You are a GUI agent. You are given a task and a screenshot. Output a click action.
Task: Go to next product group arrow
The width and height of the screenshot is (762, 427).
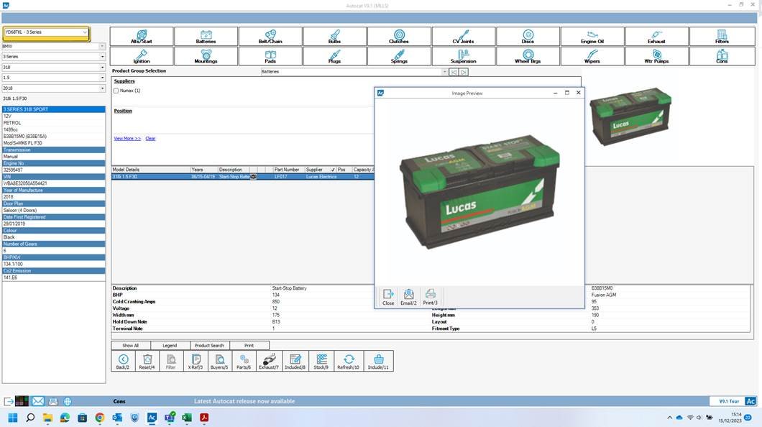pos(464,72)
